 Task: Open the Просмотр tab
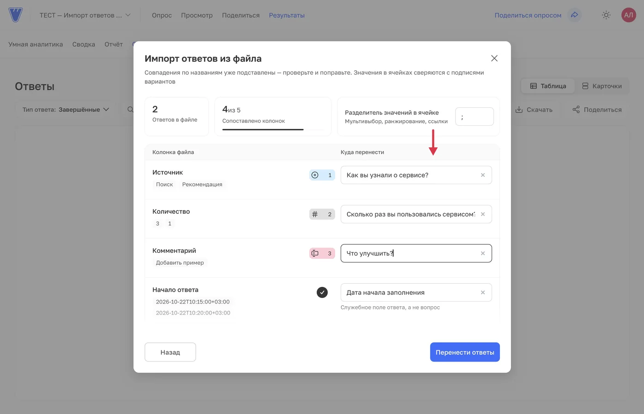click(197, 15)
